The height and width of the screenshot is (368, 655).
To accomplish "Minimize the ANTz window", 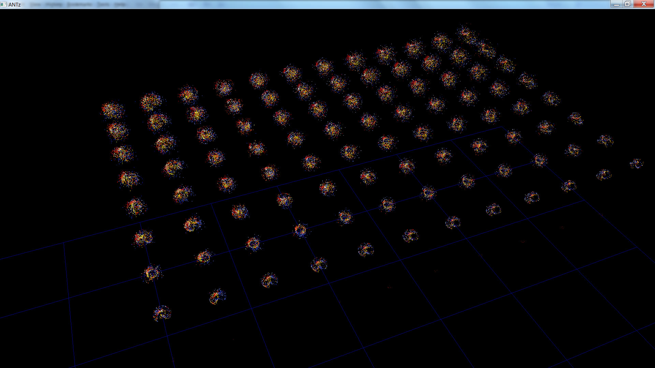I will [x=616, y=4].
